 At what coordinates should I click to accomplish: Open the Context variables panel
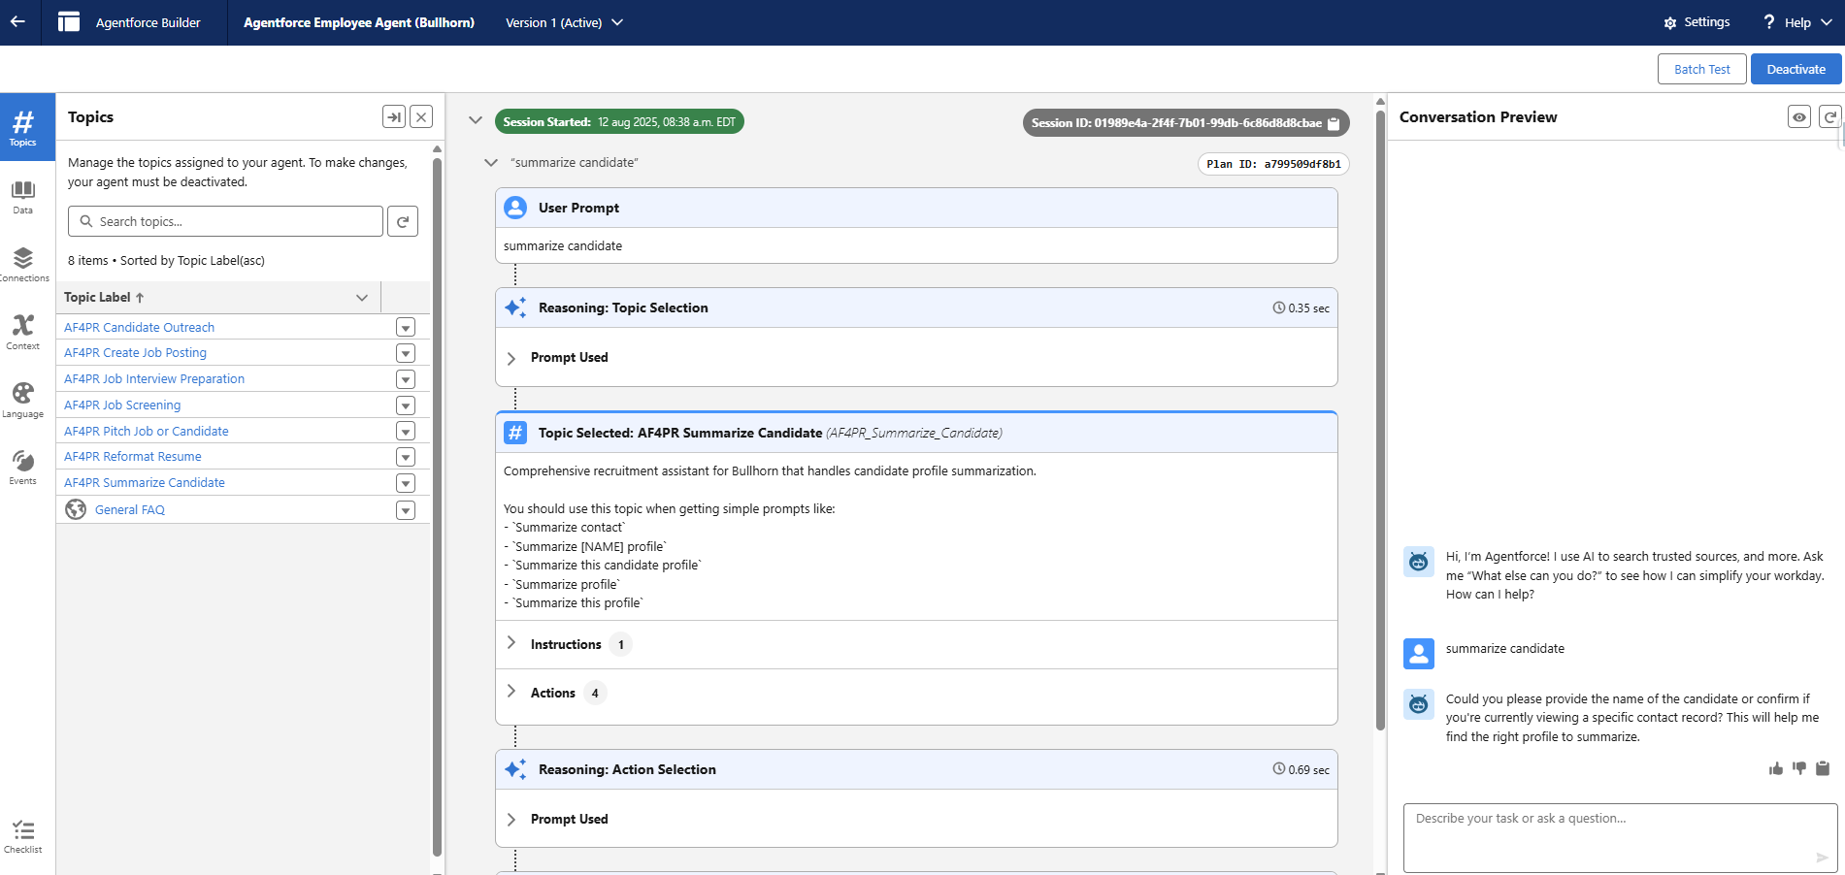coord(22,332)
